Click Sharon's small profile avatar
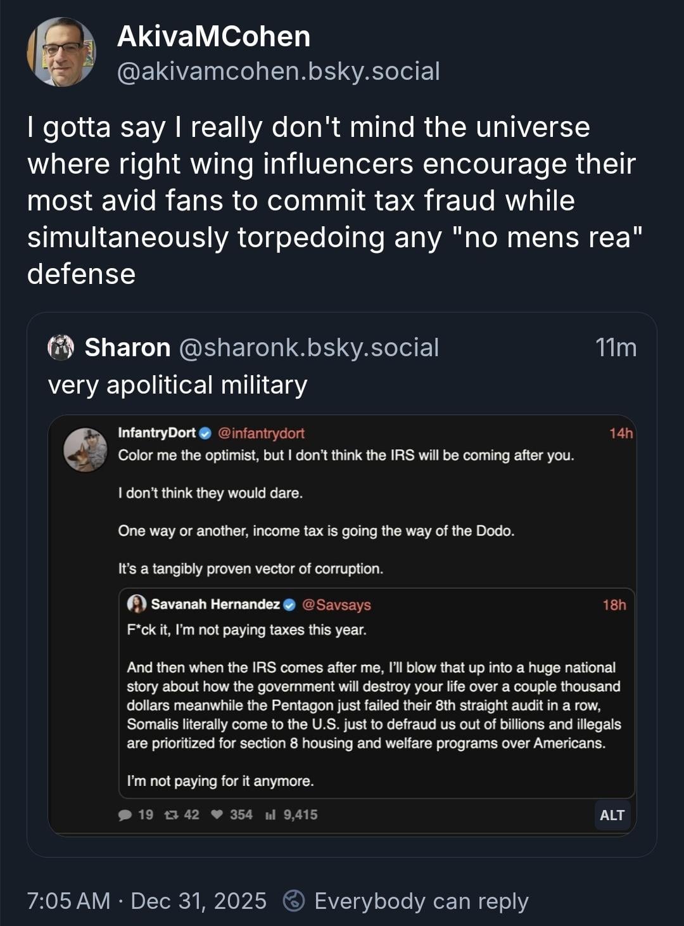The height and width of the screenshot is (926, 684). click(x=61, y=347)
